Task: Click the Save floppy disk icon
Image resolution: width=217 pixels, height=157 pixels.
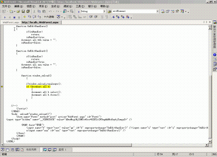Action: point(23,11)
